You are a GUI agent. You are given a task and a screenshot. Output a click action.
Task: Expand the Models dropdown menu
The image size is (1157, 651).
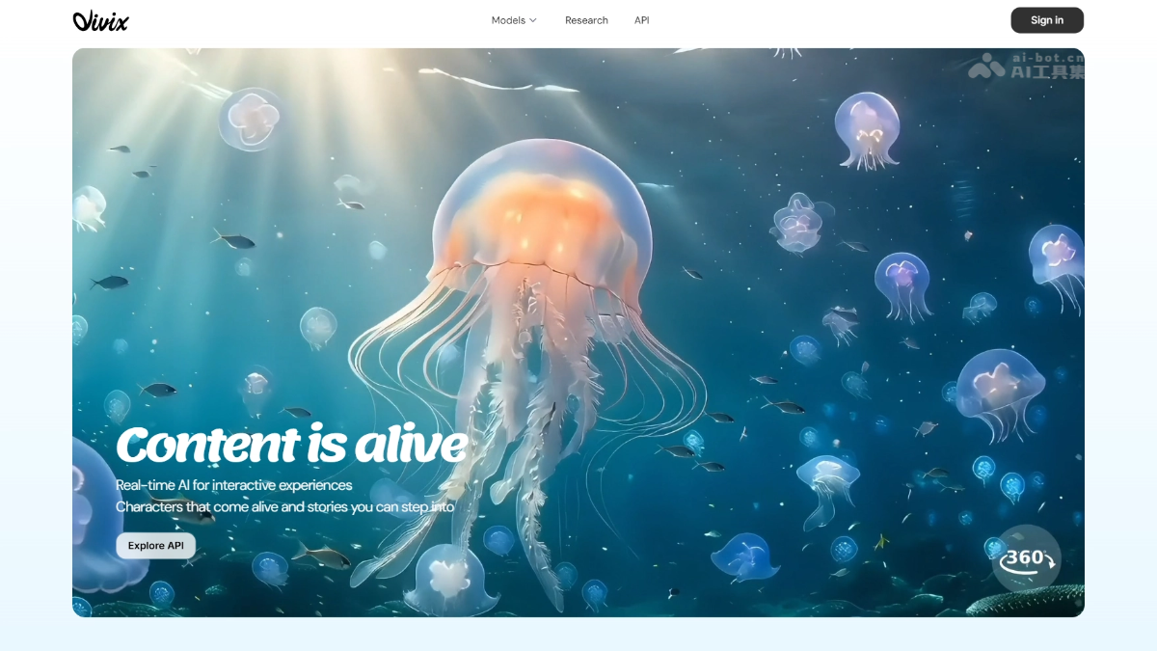[x=514, y=20]
